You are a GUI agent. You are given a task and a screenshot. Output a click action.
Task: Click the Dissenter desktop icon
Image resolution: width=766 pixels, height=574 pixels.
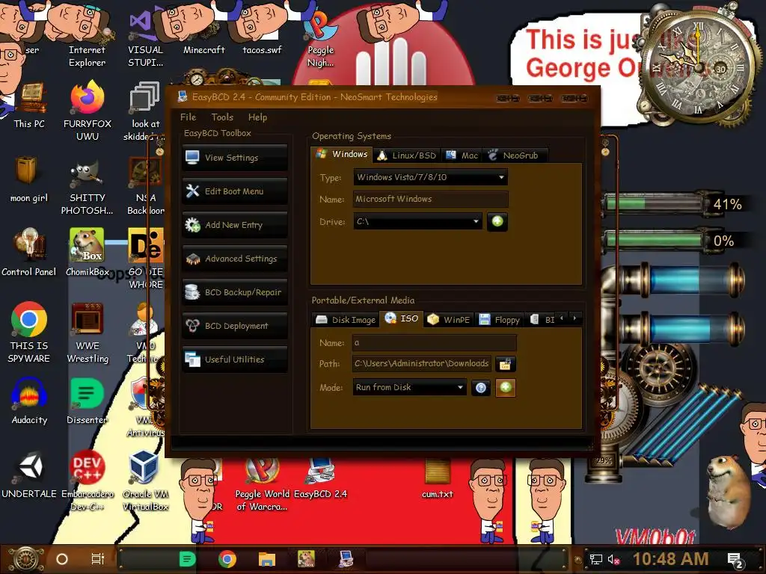[x=87, y=401]
